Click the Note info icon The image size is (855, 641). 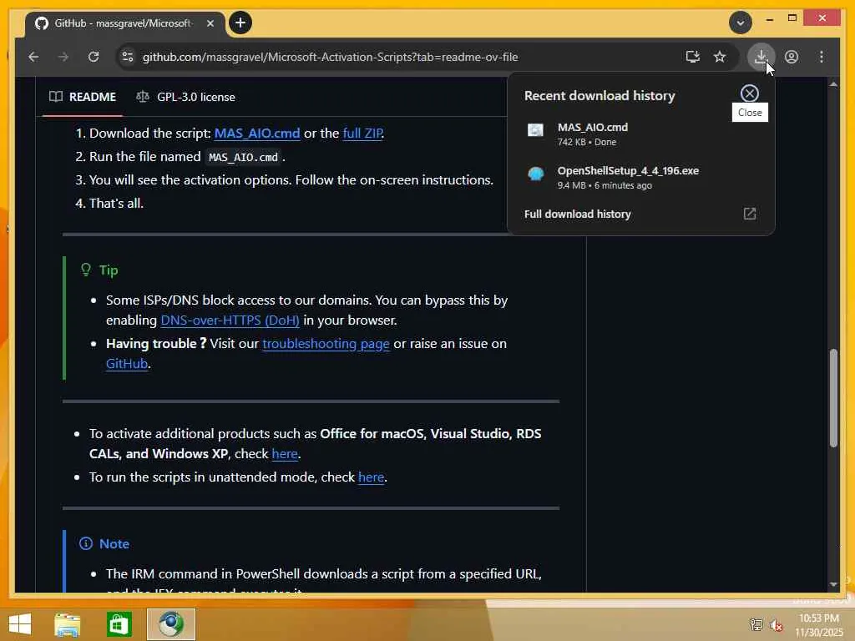click(86, 543)
